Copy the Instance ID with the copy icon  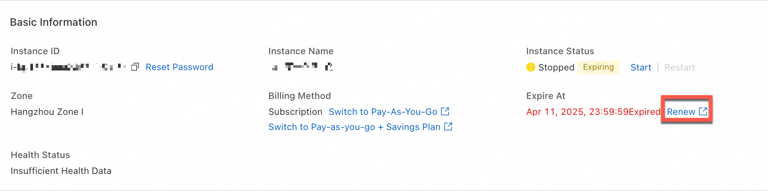(135, 67)
